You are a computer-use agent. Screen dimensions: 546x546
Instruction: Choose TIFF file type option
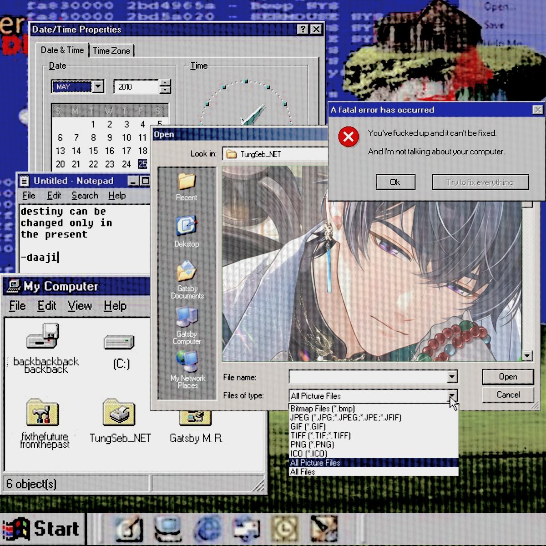pos(374,435)
